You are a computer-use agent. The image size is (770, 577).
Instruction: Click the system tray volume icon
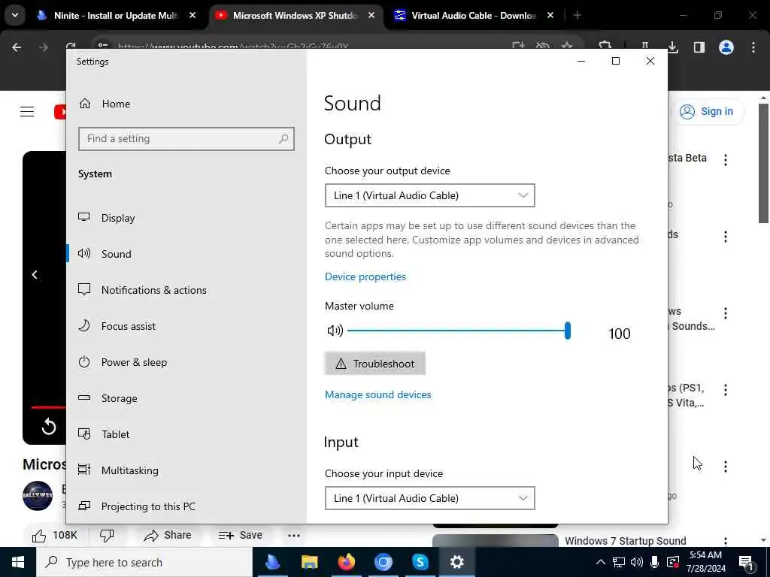tap(636, 562)
